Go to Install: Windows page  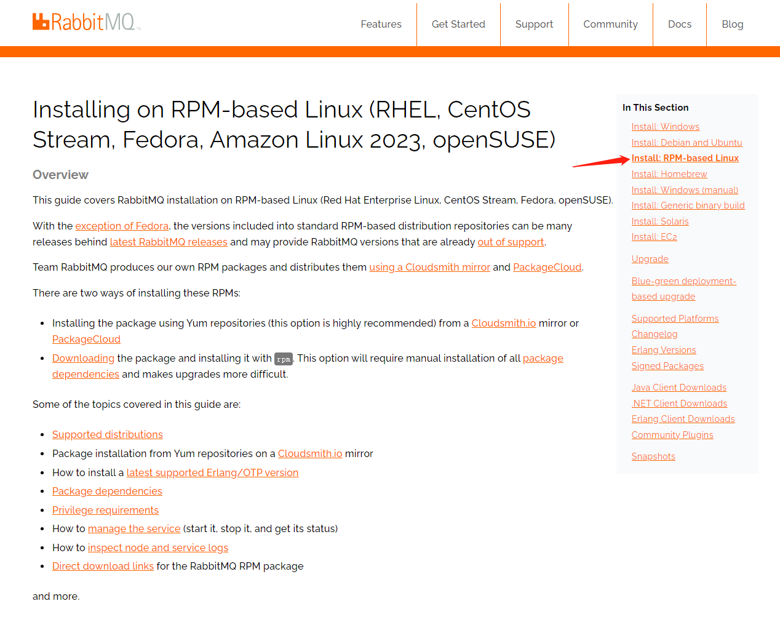[665, 127]
